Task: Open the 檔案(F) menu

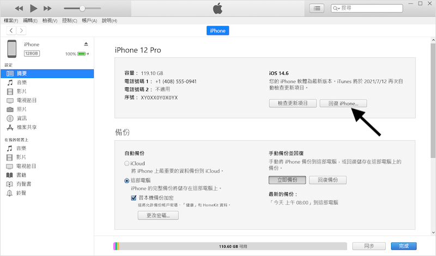Action: coord(11,21)
